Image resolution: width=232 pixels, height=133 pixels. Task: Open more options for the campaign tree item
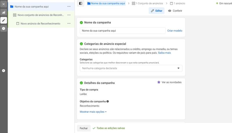(x=69, y=6)
